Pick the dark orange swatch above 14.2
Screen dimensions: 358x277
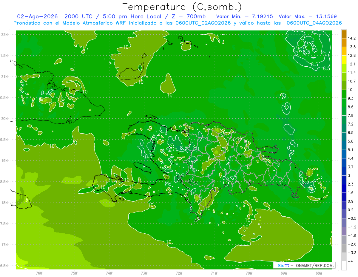344,34
